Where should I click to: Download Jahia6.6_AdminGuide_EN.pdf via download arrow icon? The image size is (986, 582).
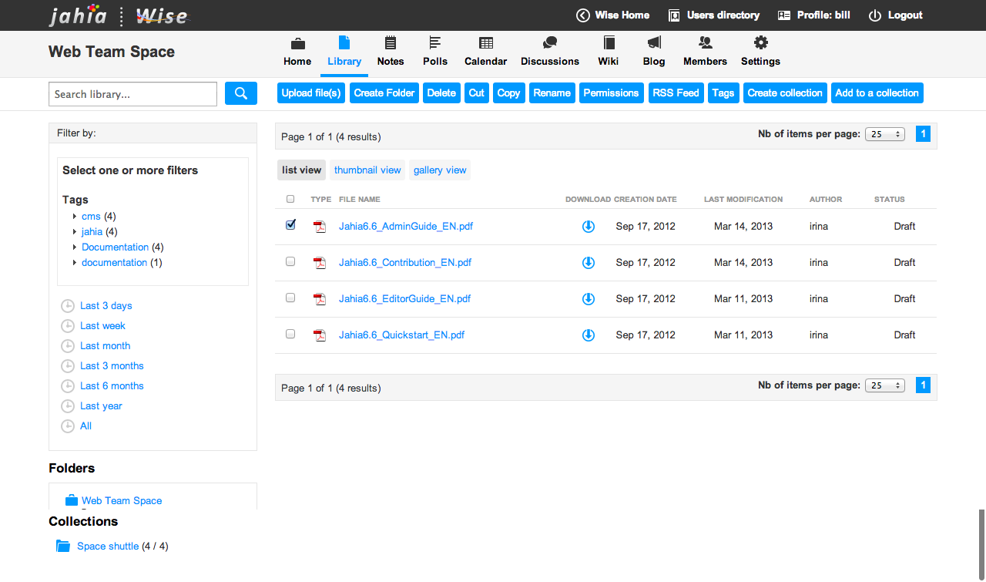click(x=588, y=227)
